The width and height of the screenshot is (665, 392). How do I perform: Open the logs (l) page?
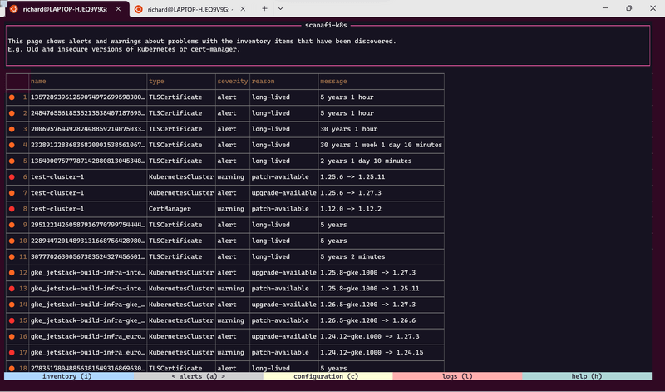(457, 376)
